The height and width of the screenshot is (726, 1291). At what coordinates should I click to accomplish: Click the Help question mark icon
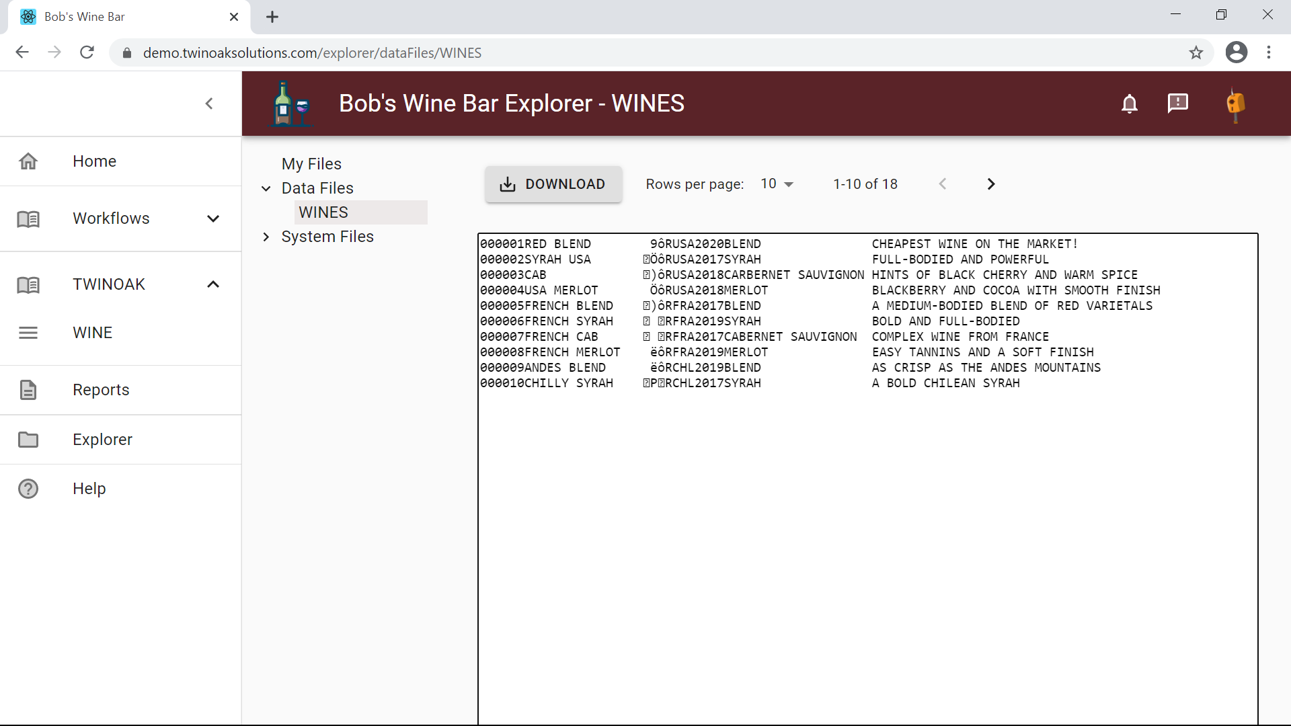28,489
